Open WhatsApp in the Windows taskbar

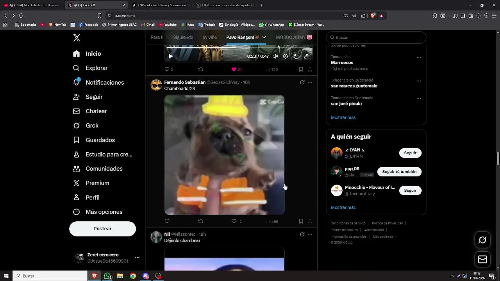click(107, 276)
